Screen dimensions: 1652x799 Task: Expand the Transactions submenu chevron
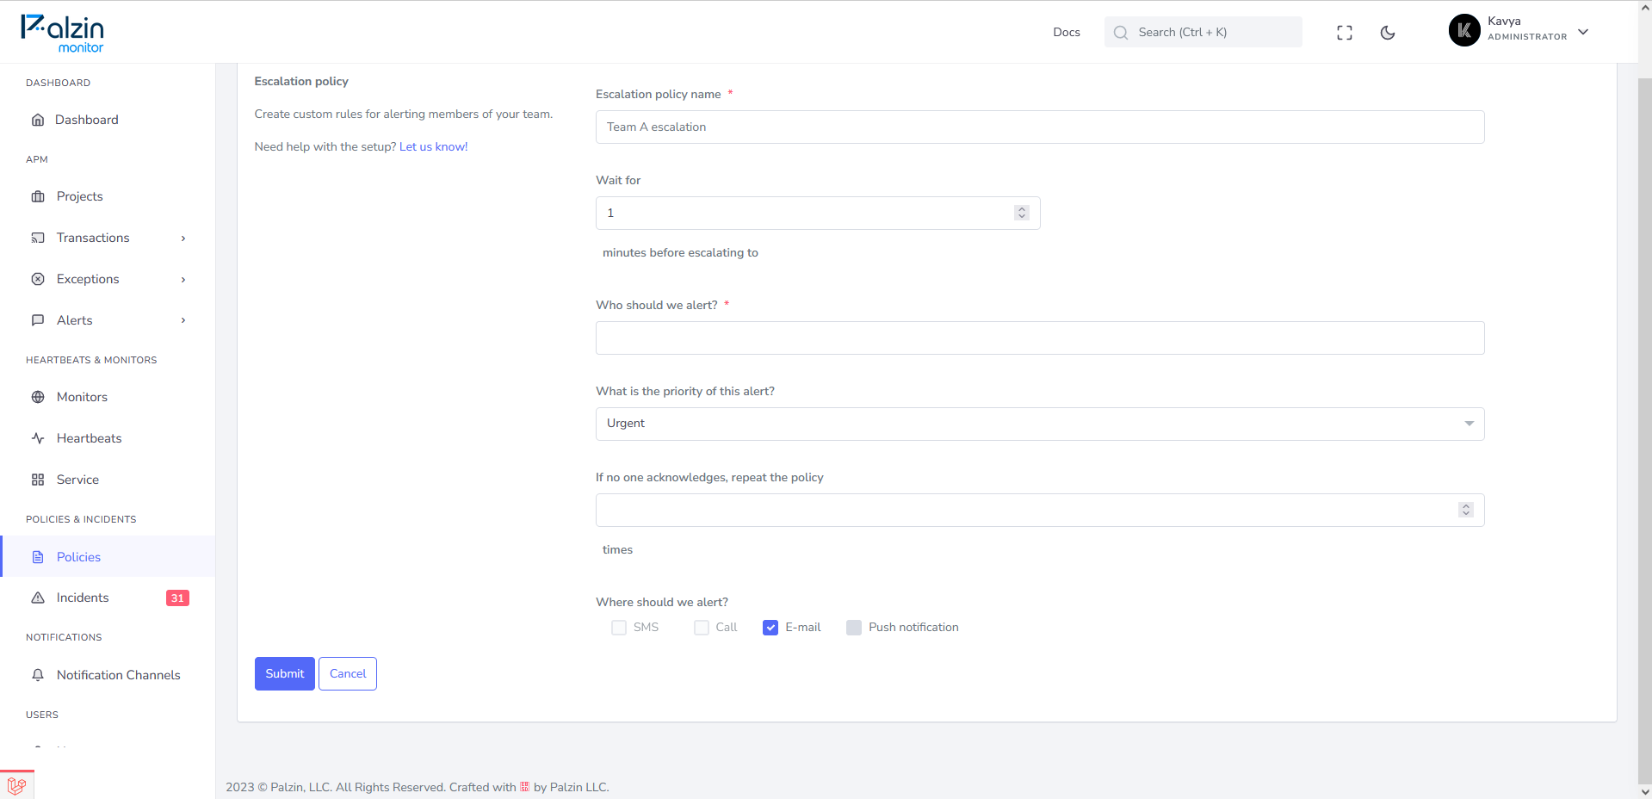(x=183, y=238)
